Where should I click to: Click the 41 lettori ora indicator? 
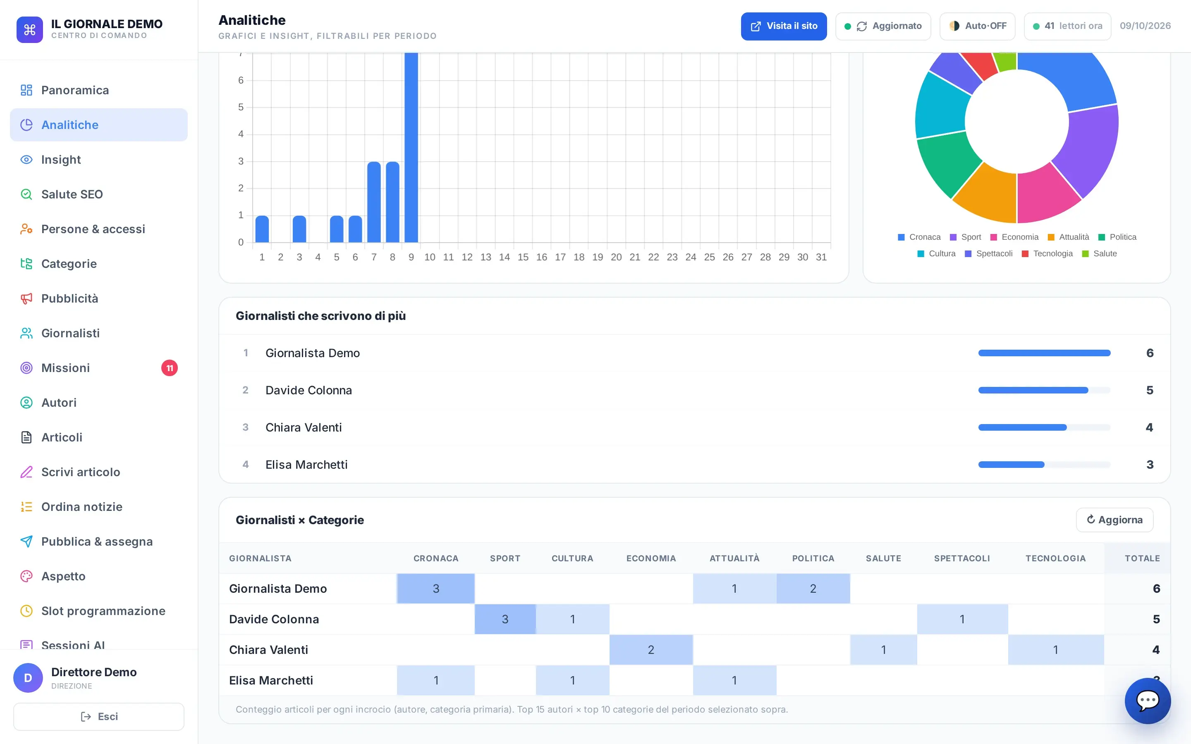click(x=1067, y=26)
